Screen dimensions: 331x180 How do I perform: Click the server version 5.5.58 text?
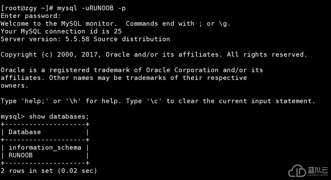point(85,39)
